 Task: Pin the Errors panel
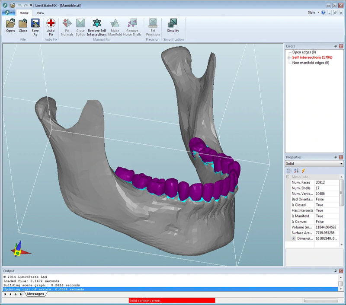(x=336, y=46)
